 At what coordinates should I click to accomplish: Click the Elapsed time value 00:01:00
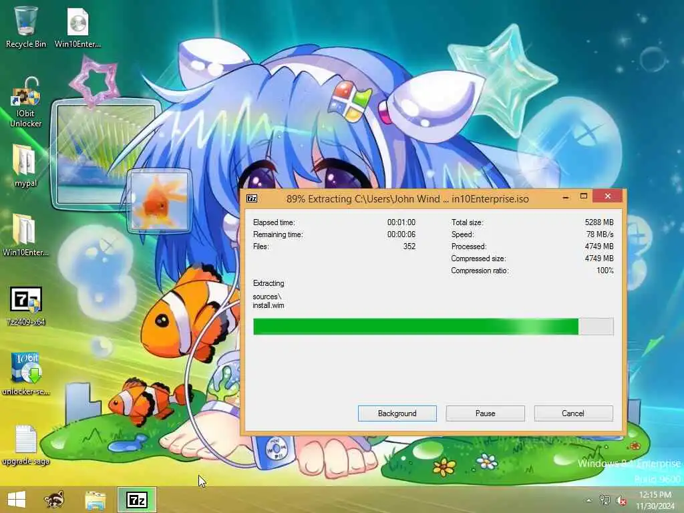coord(401,222)
